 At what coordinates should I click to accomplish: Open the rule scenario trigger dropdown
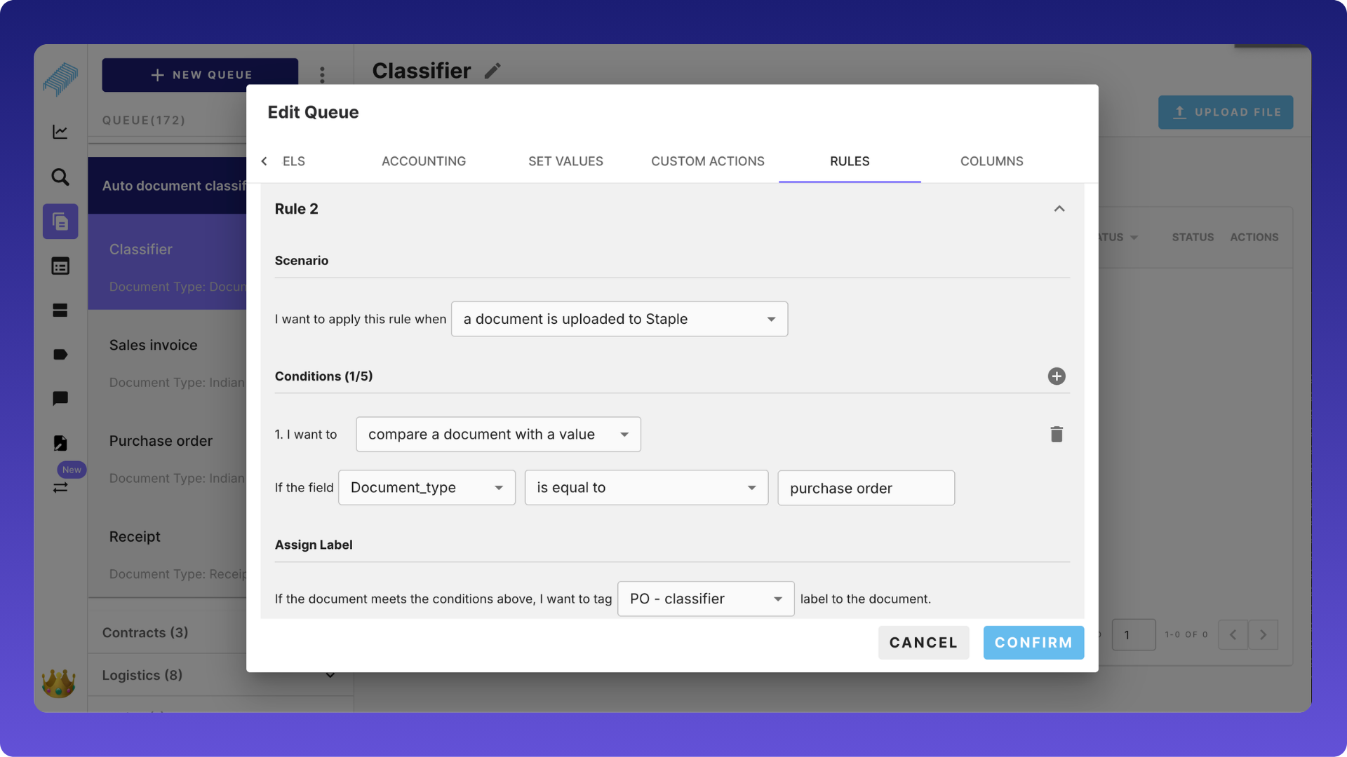[619, 319]
